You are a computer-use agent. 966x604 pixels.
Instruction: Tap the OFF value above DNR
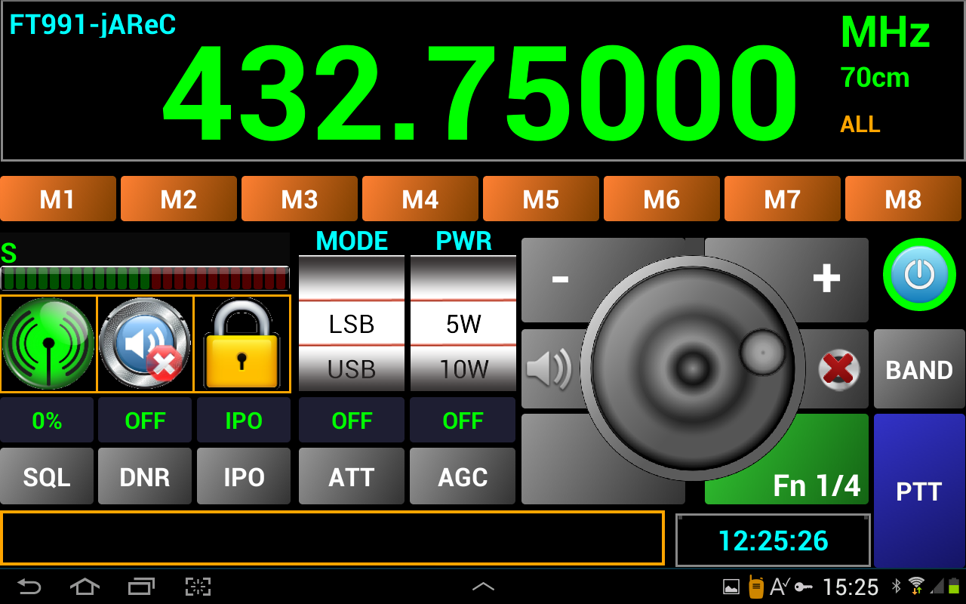point(145,421)
